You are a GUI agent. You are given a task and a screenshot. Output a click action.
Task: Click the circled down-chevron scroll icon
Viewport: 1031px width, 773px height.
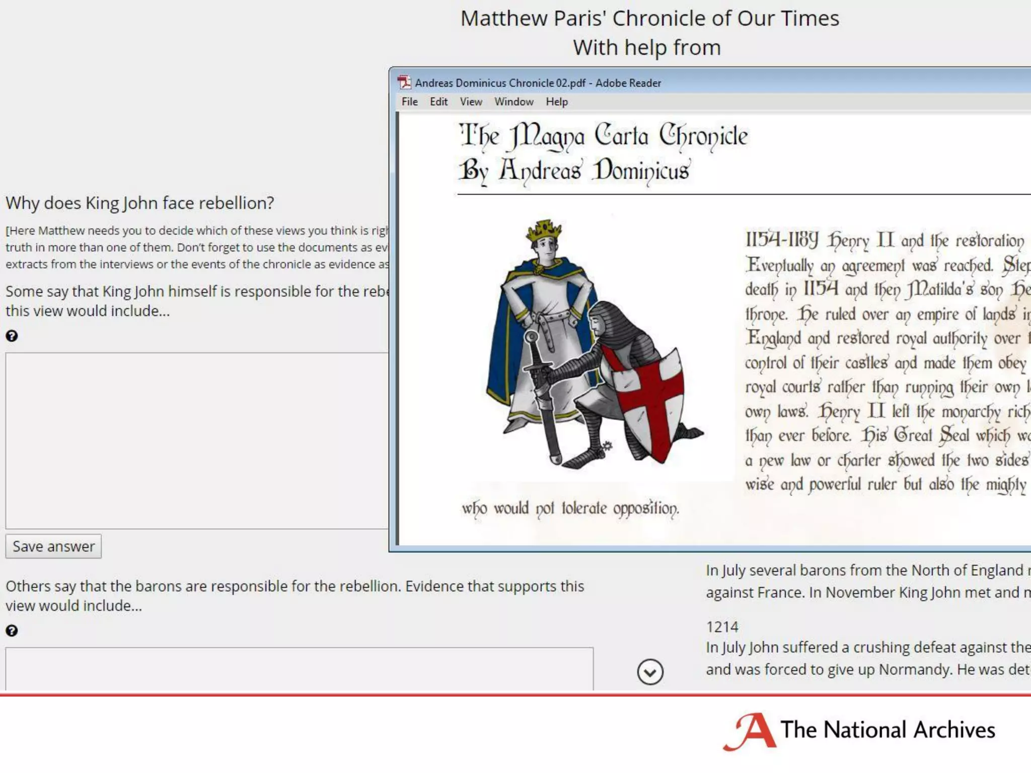650,672
